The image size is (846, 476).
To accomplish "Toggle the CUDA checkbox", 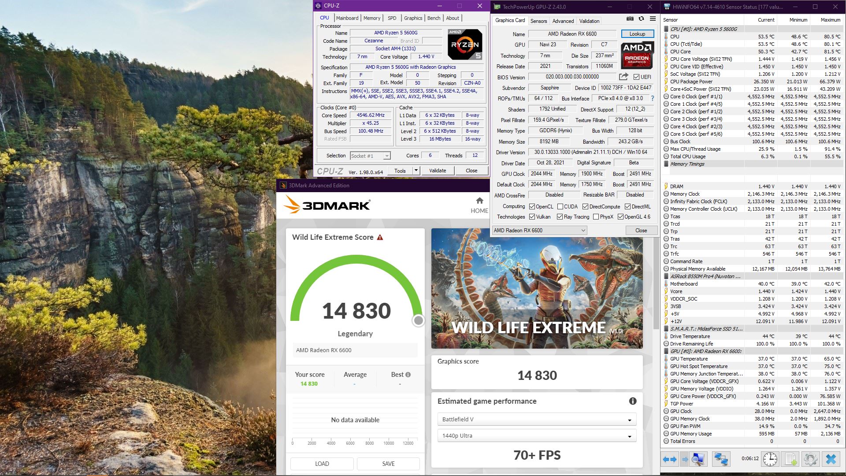I will (x=560, y=207).
